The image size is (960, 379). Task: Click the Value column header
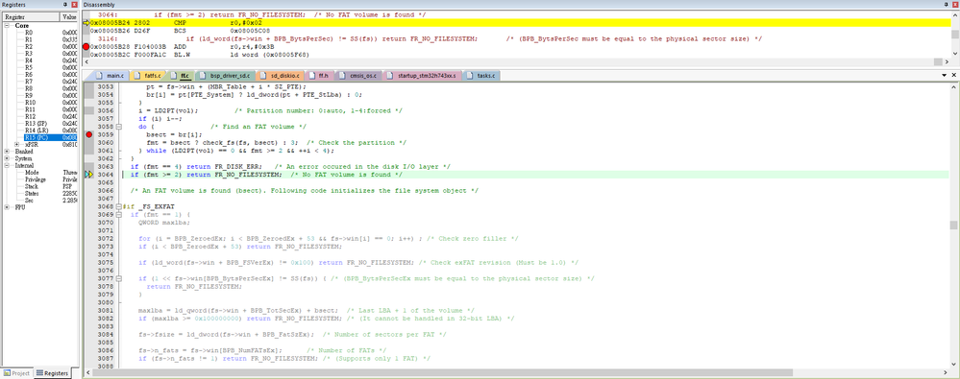coord(69,17)
